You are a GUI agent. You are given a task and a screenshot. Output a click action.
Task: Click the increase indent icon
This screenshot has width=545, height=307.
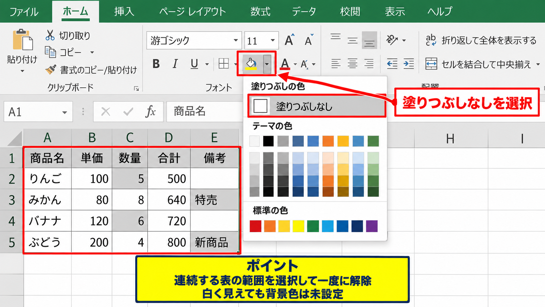(x=408, y=64)
